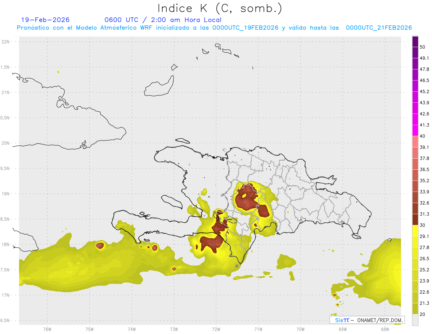Click "0600 UTC / 2:00 am Hora Local" time text
This screenshot has width=432, height=334.
[163, 20]
